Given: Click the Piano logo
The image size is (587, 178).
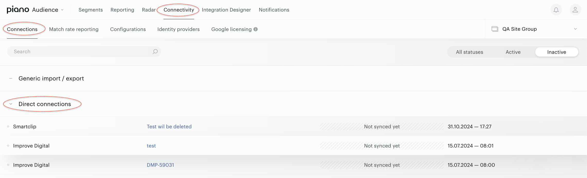Looking at the screenshot, I should (18, 10).
